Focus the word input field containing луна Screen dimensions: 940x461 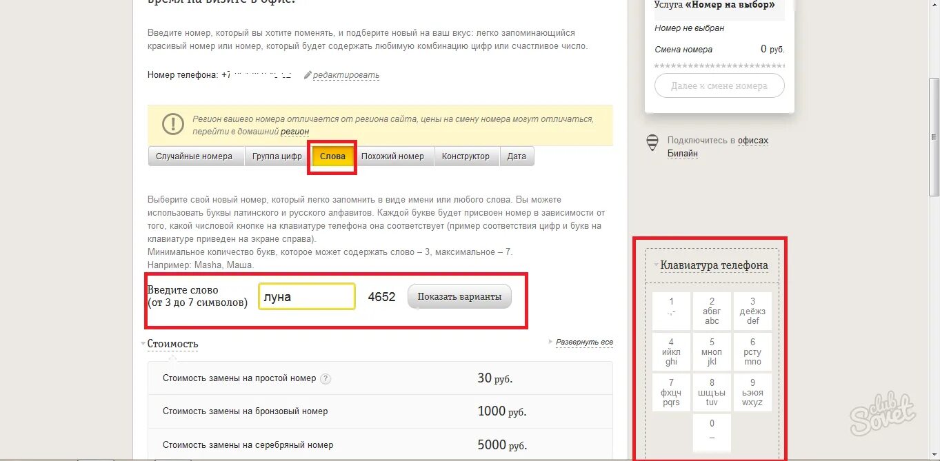pos(307,297)
